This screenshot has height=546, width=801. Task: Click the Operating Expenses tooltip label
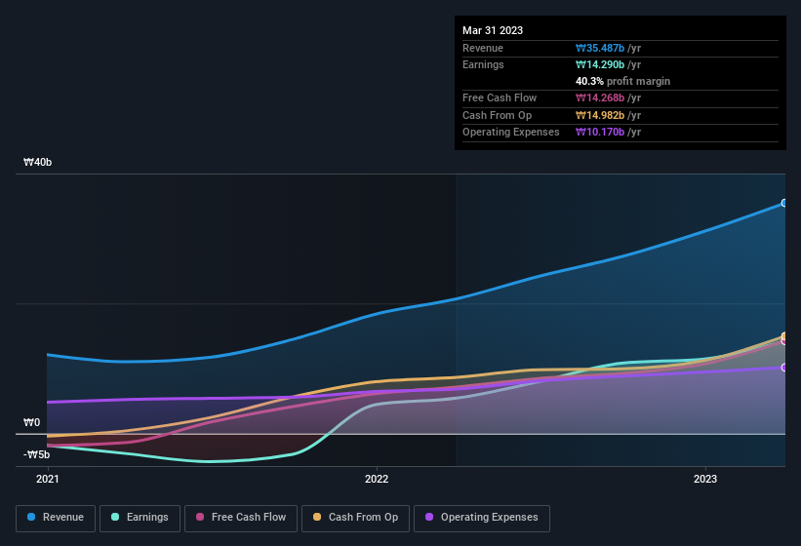click(511, 133)
